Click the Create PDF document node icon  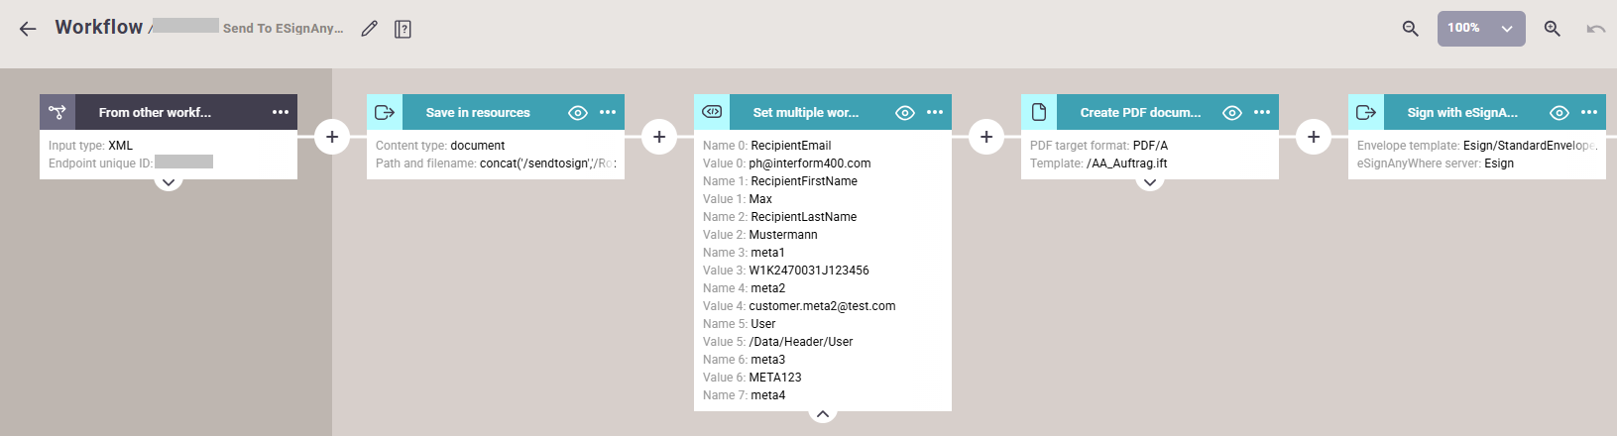(x=1039, y=112)
